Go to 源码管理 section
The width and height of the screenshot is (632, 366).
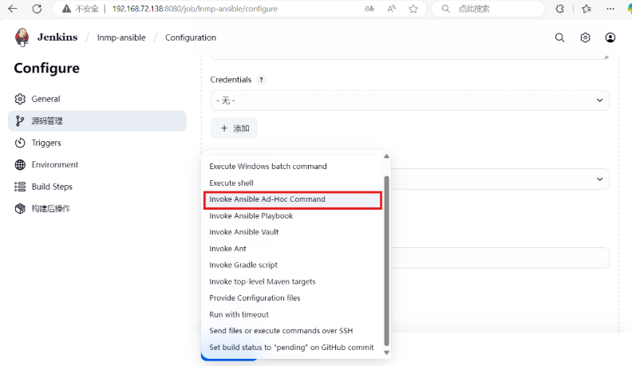point(97,120)
